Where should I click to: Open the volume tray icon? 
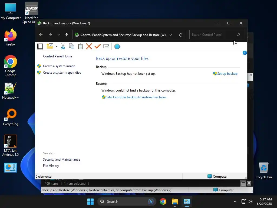click(250, 201)
